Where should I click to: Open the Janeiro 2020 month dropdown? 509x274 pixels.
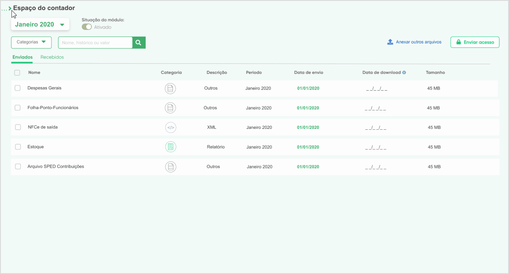pos(40,24)
